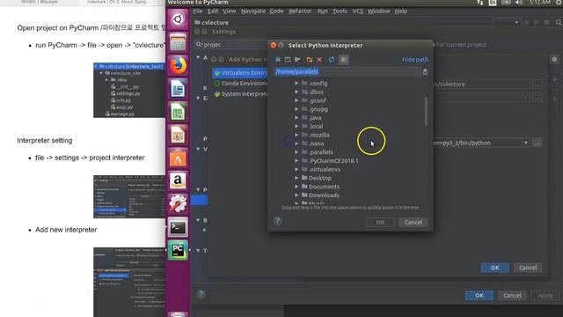Expand the .config folder
Screen dimensions: 563x317
tap(296, 83)
